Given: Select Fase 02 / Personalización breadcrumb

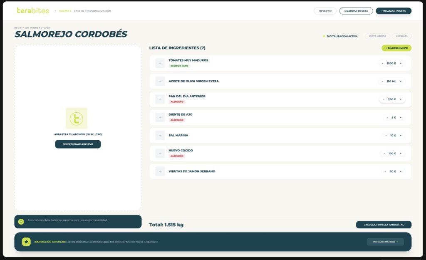Looking at the screenshot, I should (92, 11).
